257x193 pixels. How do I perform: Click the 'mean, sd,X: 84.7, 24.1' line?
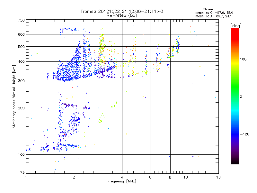213,16
